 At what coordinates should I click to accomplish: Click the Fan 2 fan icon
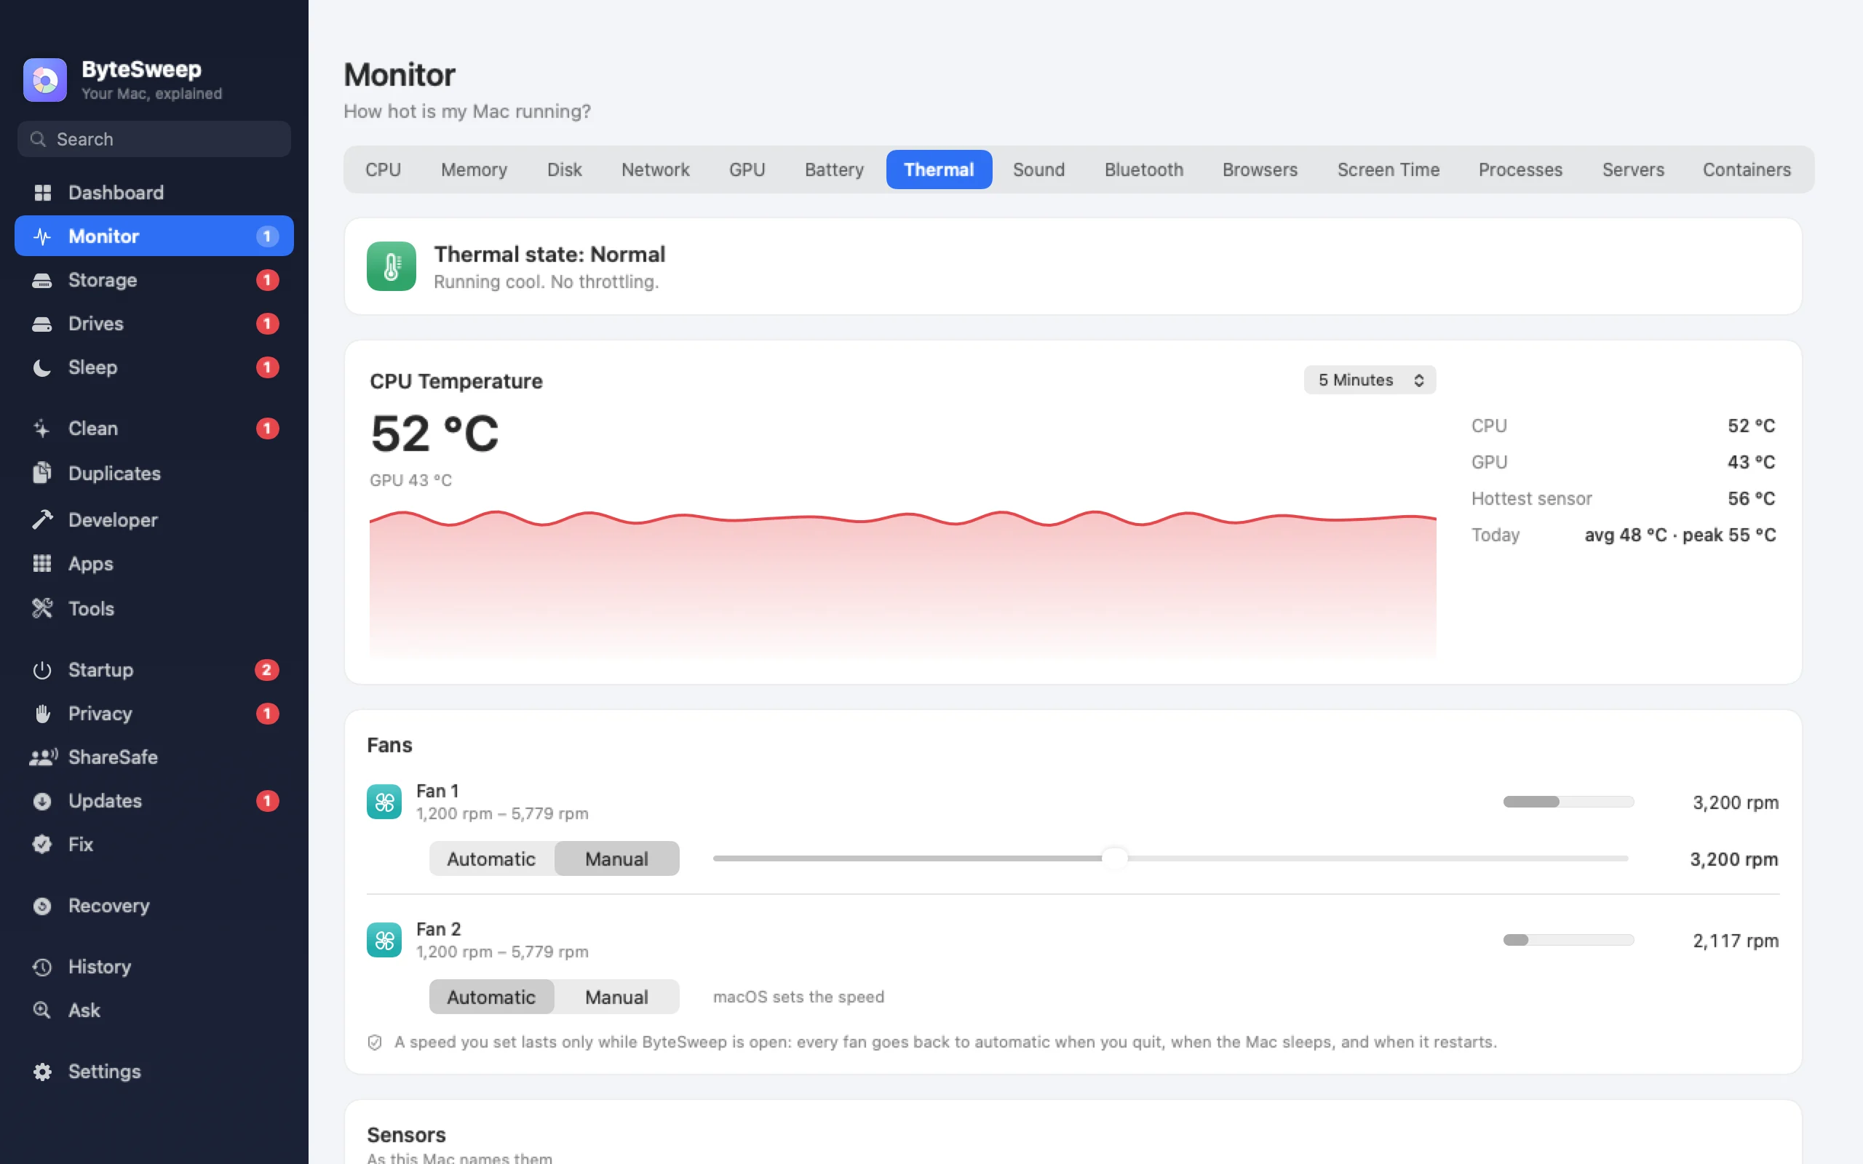click(384, 940)
